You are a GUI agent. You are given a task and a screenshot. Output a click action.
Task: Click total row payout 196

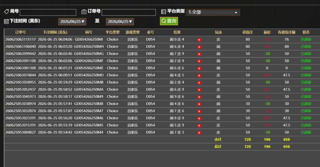tap(267, 147)
